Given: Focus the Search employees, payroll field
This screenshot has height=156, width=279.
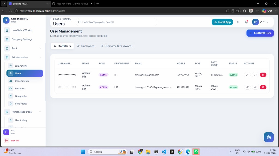Looking at the screenshot, I should coord(117,22).
